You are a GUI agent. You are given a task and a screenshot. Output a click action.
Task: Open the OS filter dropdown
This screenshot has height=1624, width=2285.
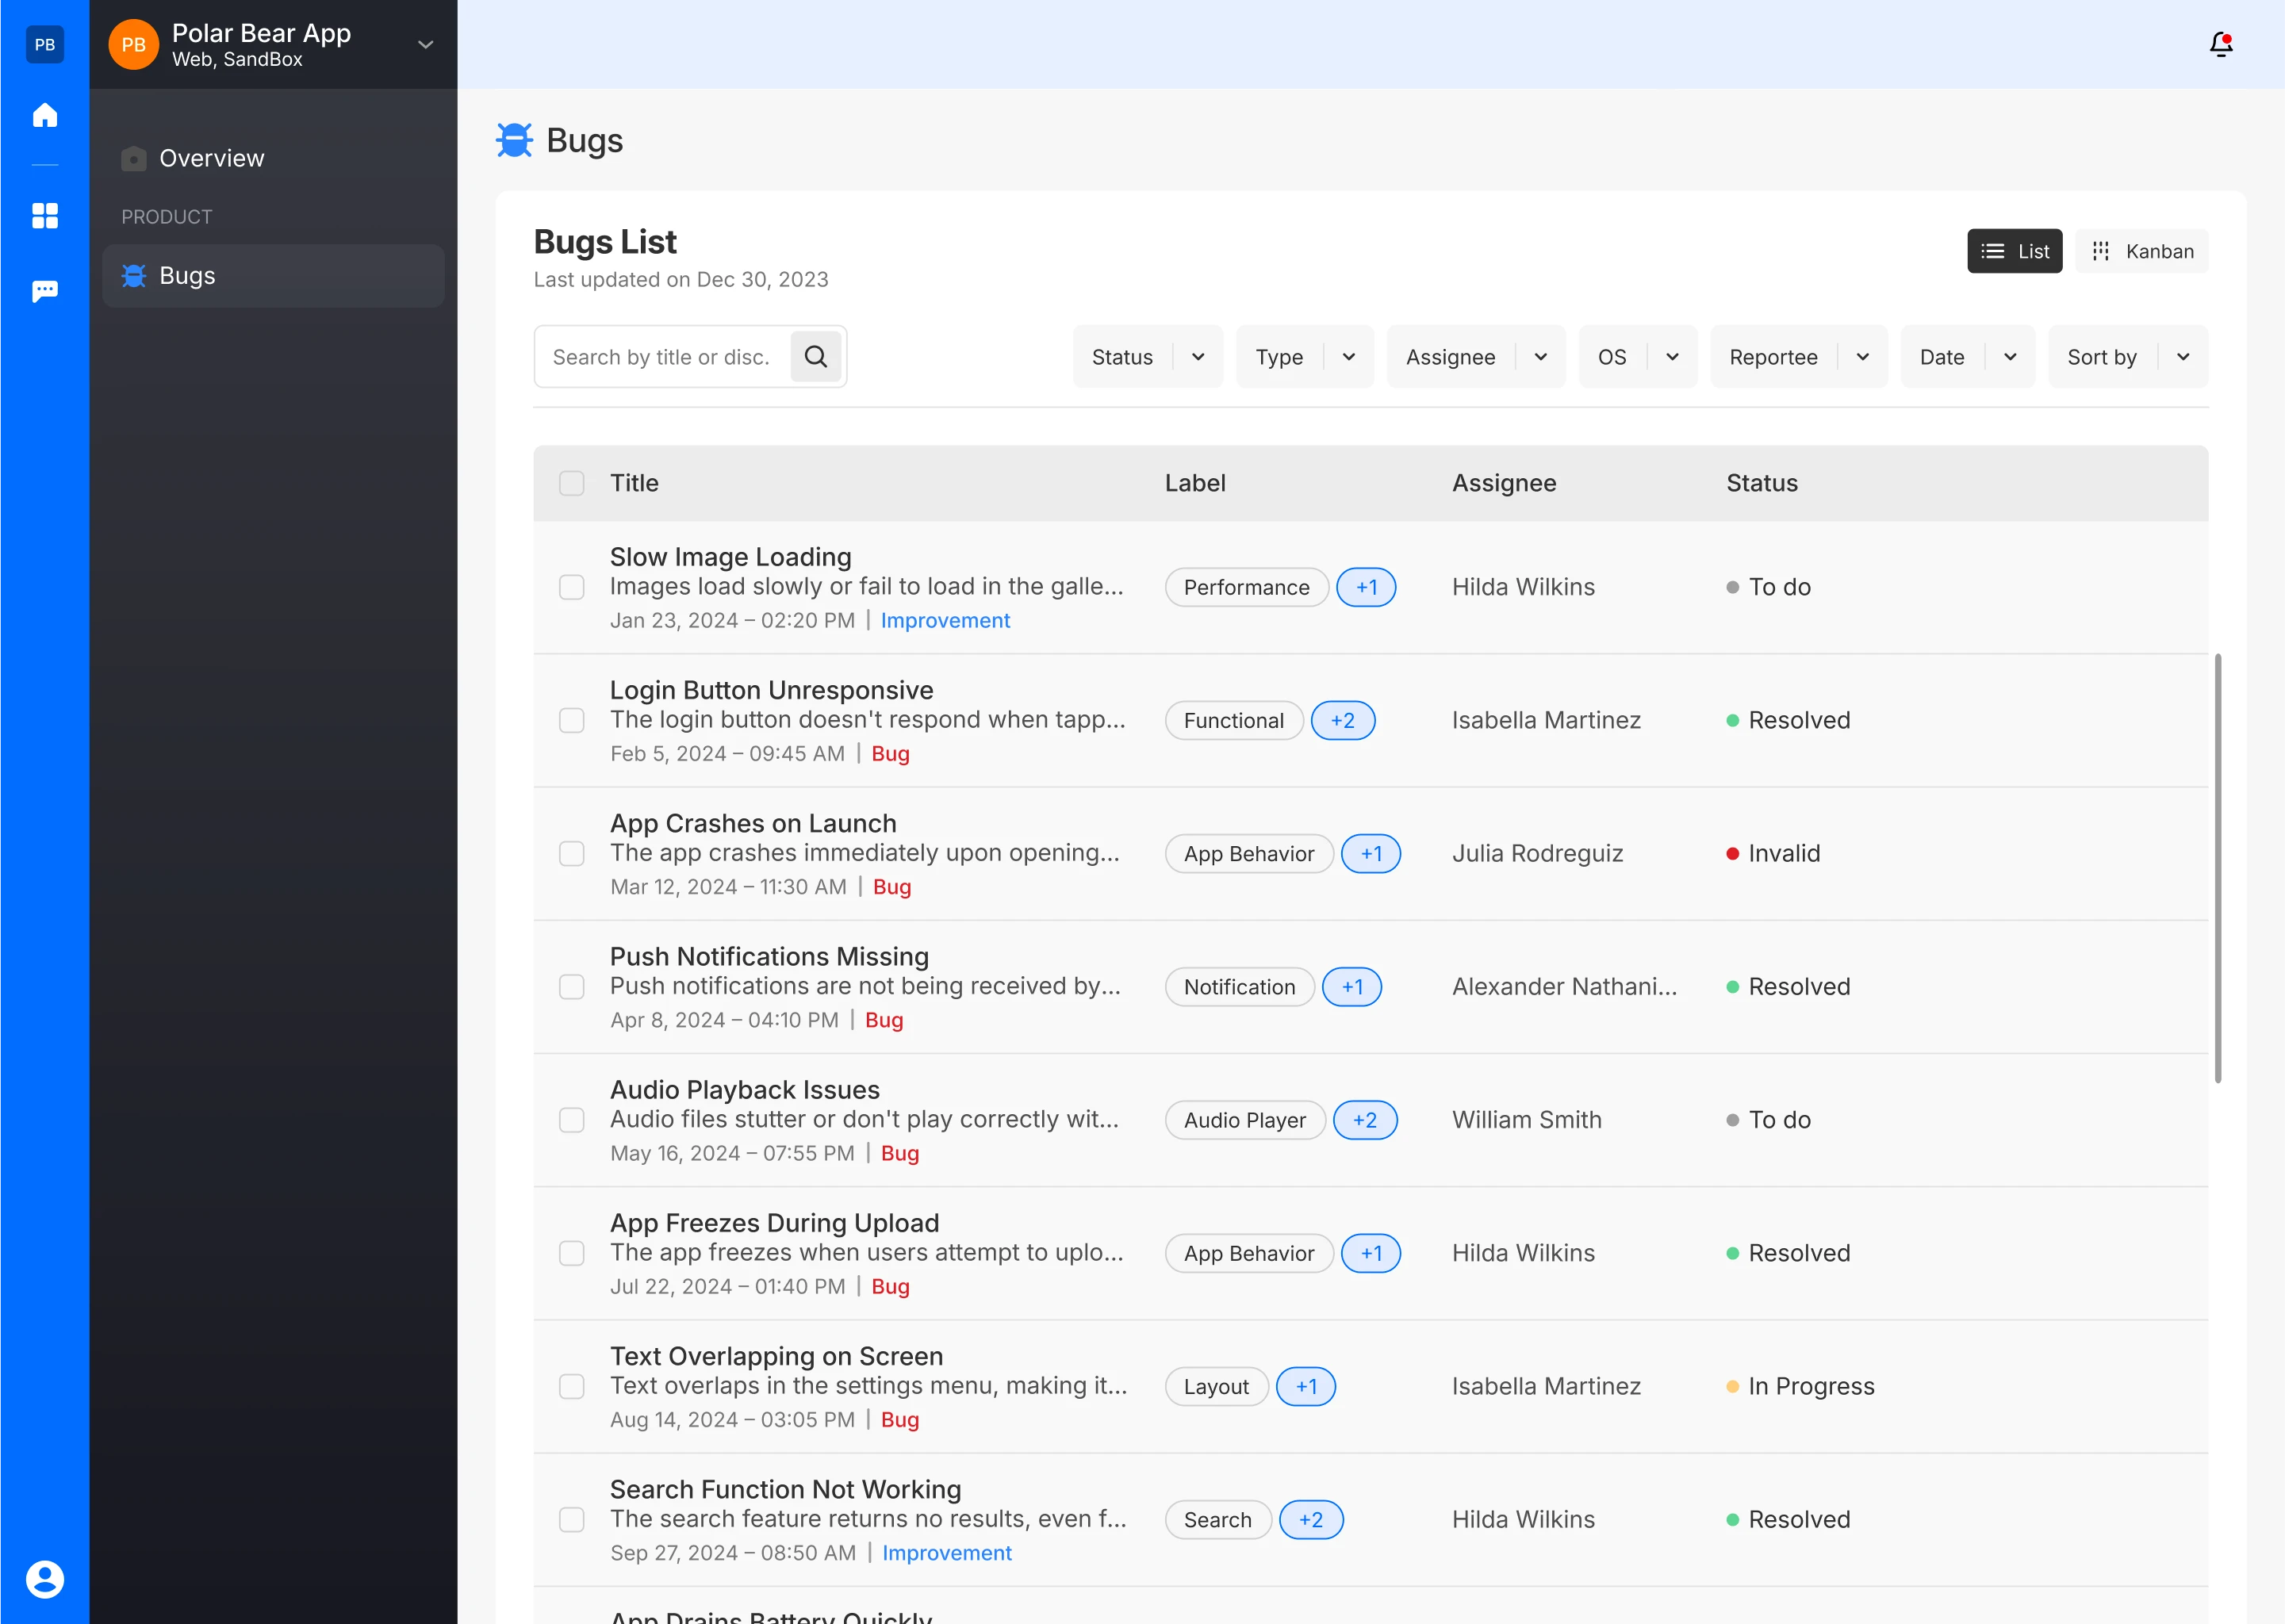point(1637,357)
